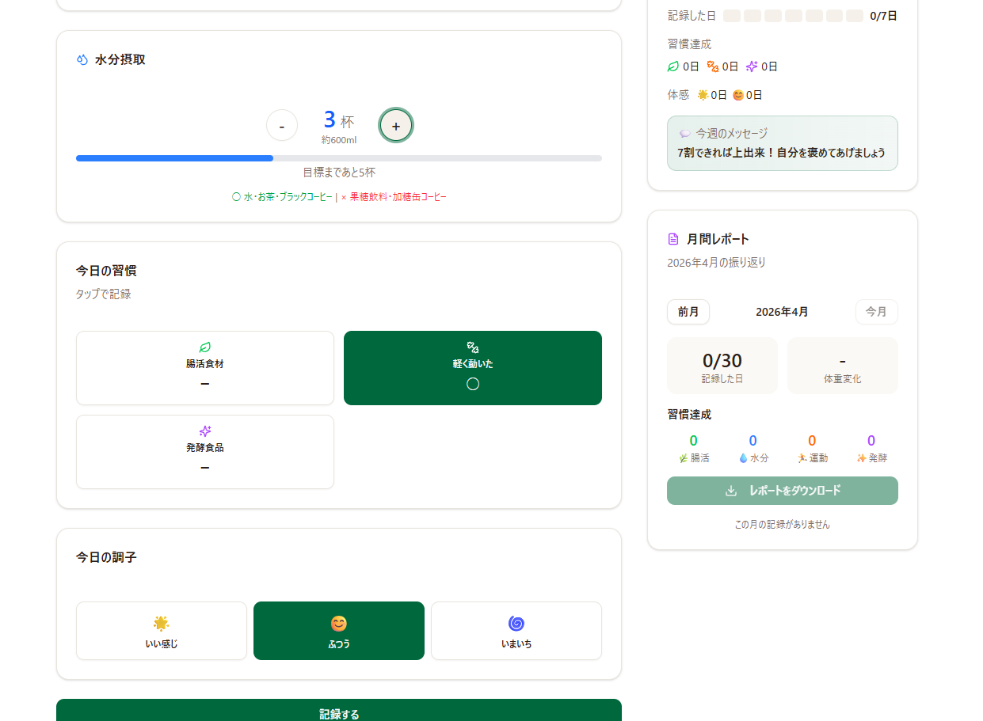This screenshot has height=721, width=983.
Task: Click the dumbbell icon on 軽く動いた card
Action: pos(473,347)
